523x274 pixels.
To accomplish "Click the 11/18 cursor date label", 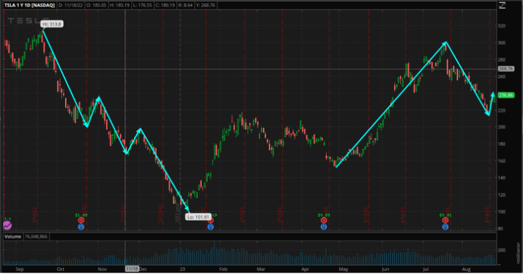I will [x=131, y=269].
